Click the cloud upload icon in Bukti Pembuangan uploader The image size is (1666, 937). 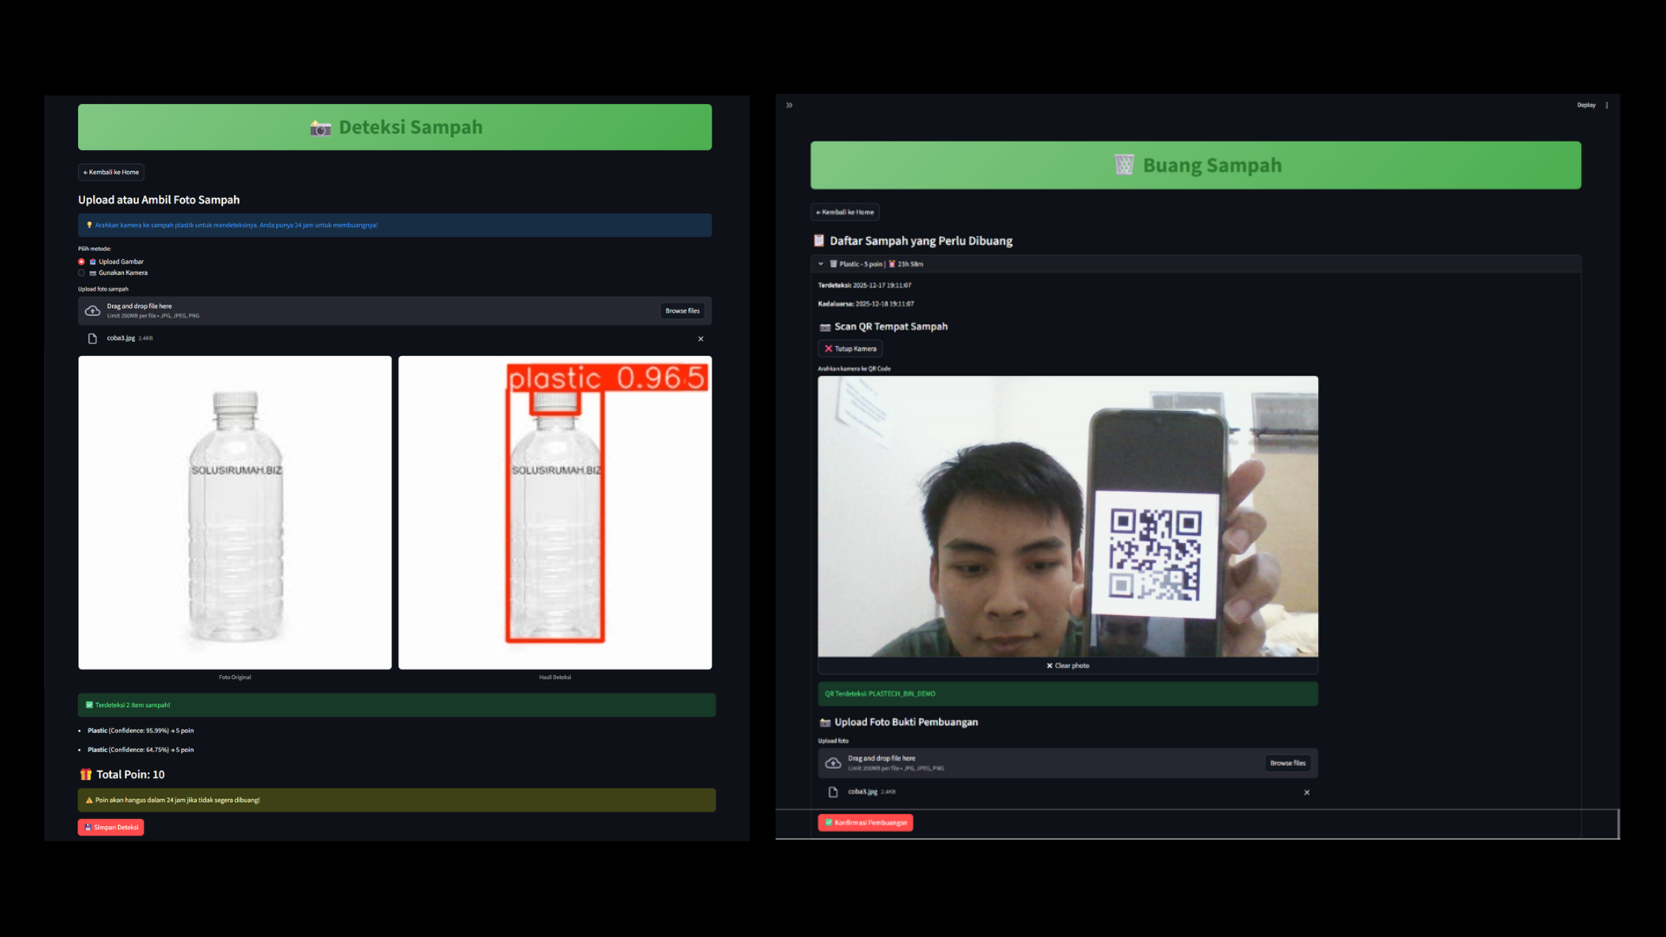pyautogui.click(x=833, y=763)
